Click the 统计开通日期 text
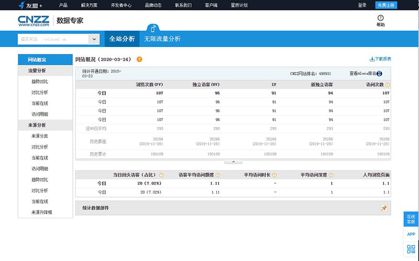Image resolution: width=419 pixels, height=261 pixels. (102, 74)
